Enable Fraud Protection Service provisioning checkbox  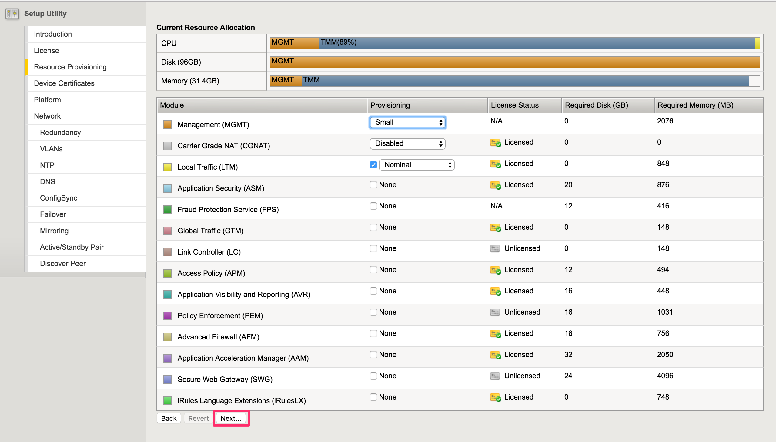pyautogui.click(x=373, y=206)
